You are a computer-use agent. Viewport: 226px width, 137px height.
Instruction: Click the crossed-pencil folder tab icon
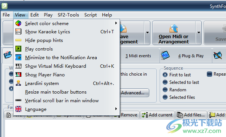218,55
